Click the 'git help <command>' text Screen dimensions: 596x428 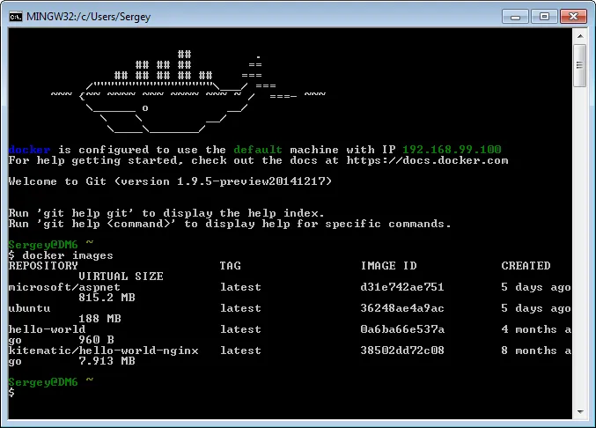pos(107,224)
